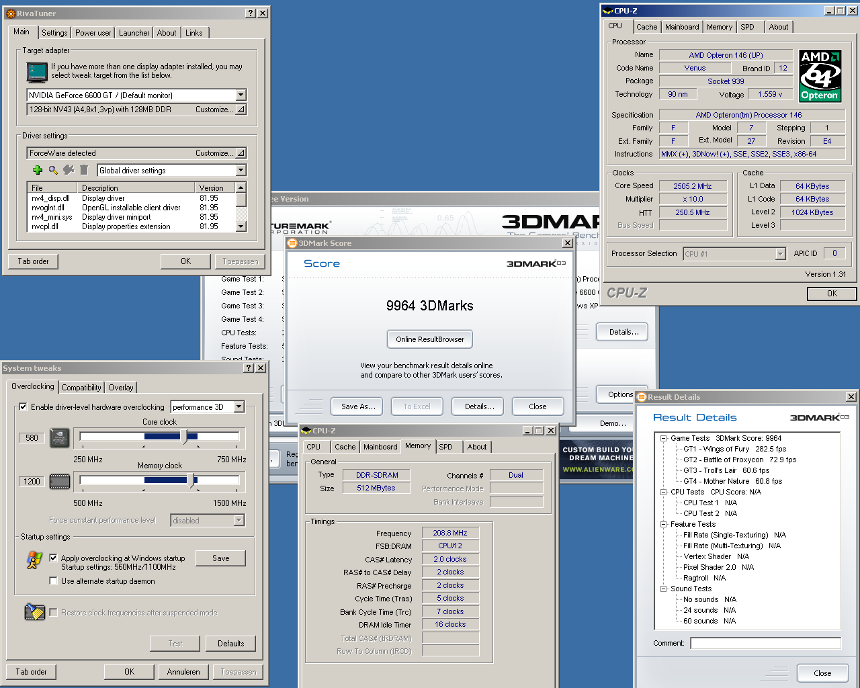Click the Core clock slider handle

pos(184,437)
